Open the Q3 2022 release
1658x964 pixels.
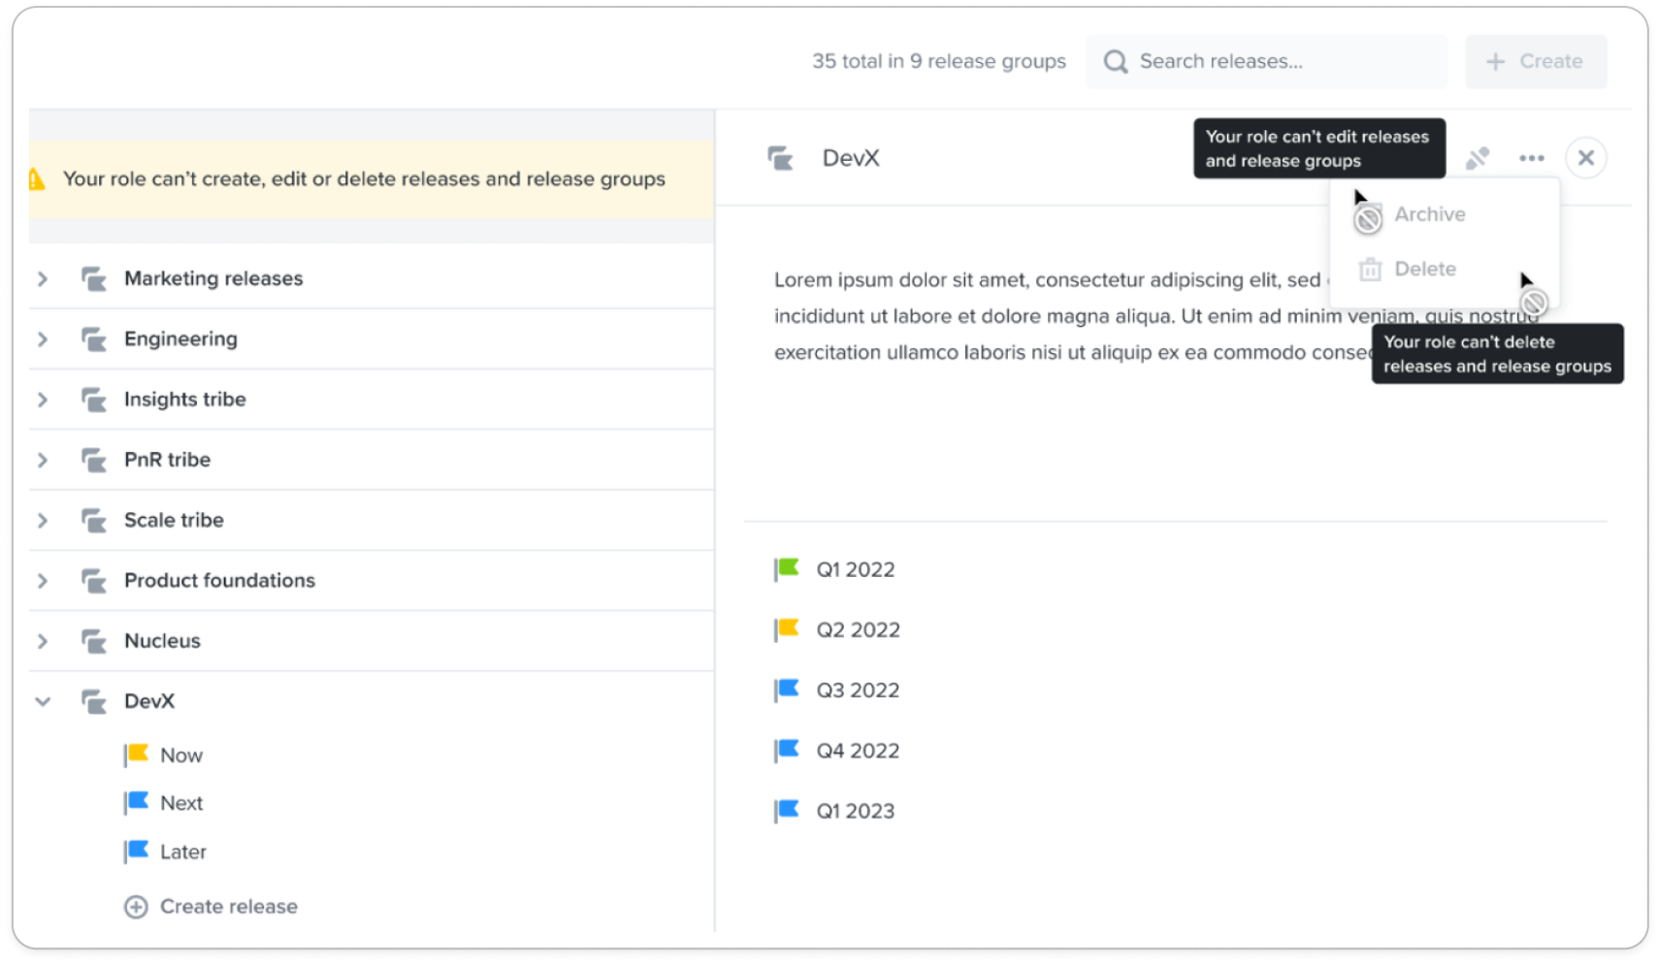click(x=858, y=691)
